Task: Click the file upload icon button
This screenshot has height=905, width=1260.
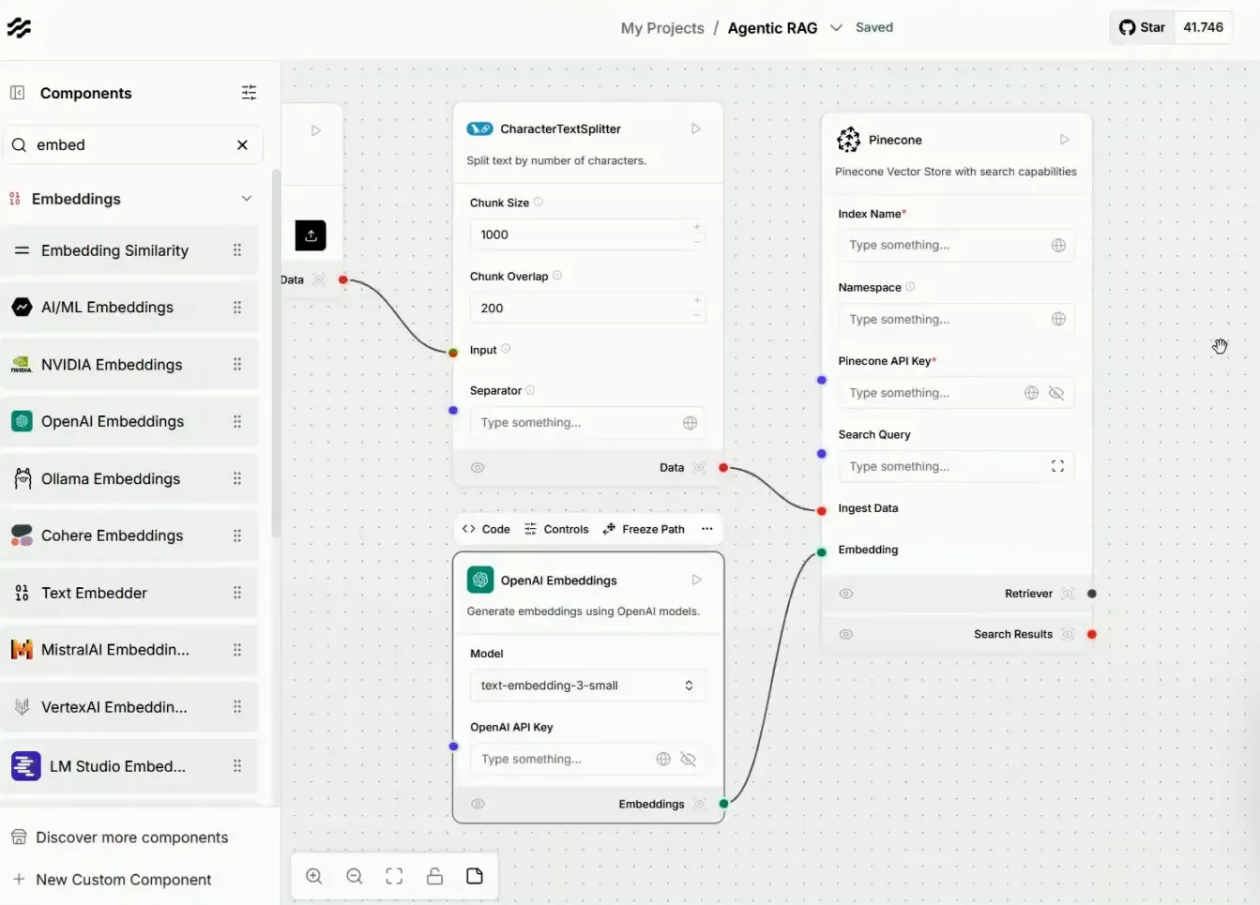Action: pyautogui.click(x=311, y=235)
